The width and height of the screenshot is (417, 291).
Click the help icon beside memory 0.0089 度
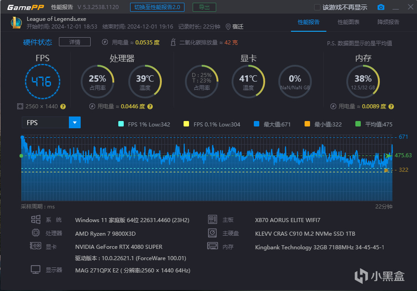391,107
